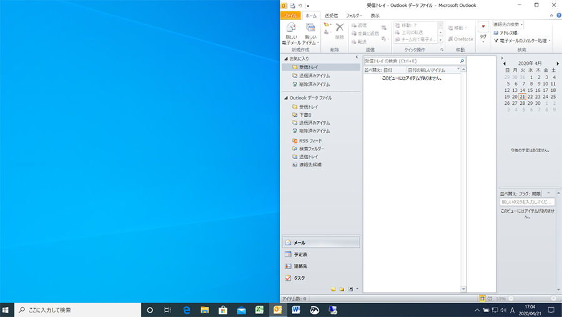Click the 転送 forward button
This screenshot has height=317, width=562.
pos(359,42)
